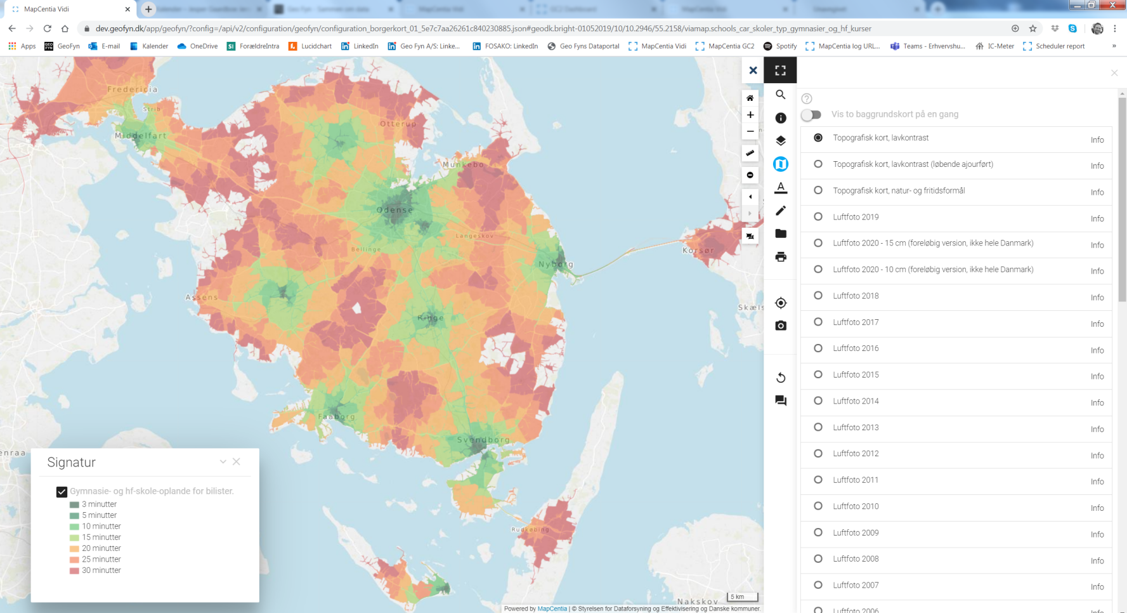
Task: Click the browser address bar URL
Action: point(483,29)
